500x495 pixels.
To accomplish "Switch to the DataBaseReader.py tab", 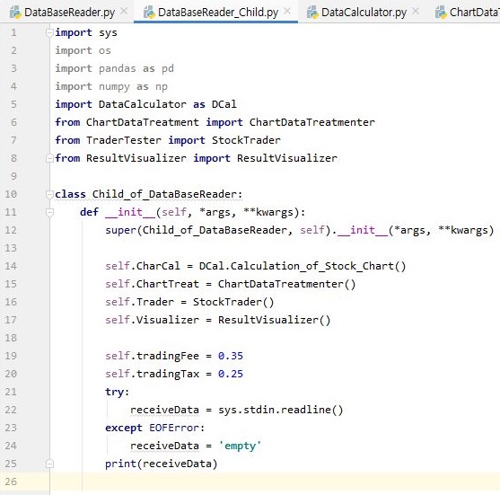I will pyautogui.click(x=69, y=12).
